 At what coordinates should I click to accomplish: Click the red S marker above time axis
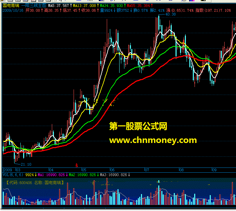pos(77,165)
